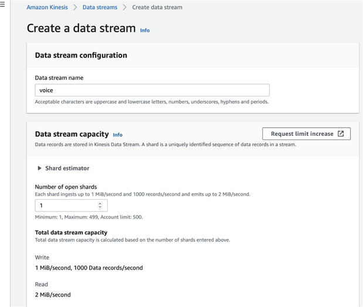Click the 'Data stream configuration' heading
Viewport: 363px width, 307px height.
click(x=81, y=55)
